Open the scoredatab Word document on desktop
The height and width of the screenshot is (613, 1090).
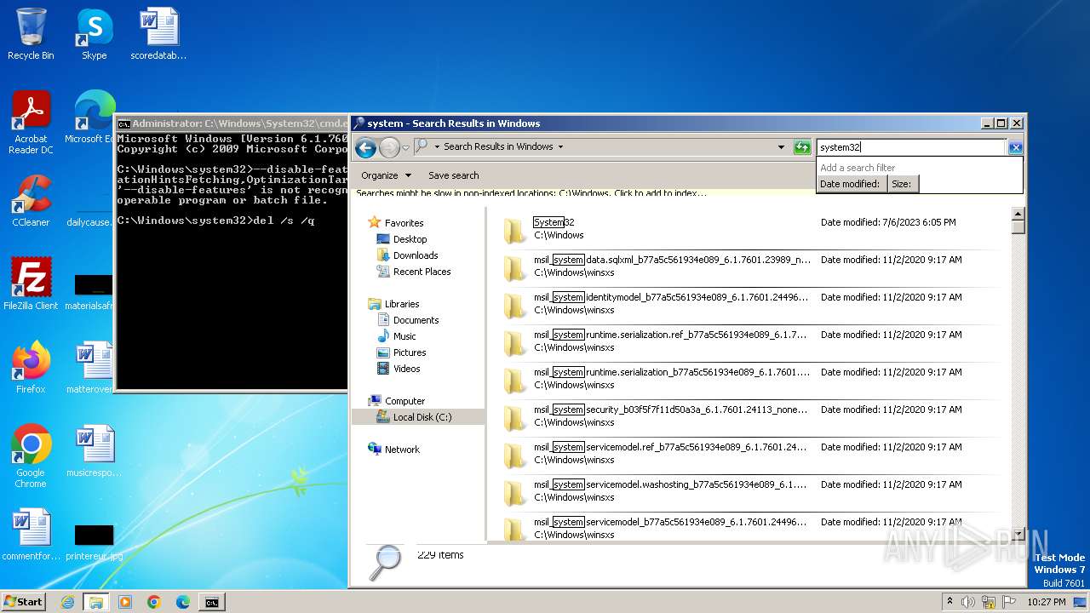pyautogui.click(x=158, y=35)
